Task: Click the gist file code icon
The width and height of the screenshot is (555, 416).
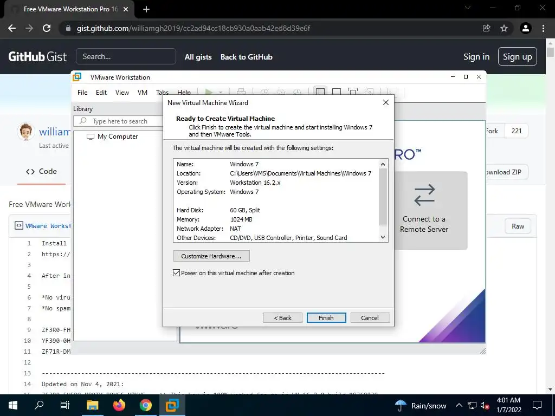Action: 19,225
